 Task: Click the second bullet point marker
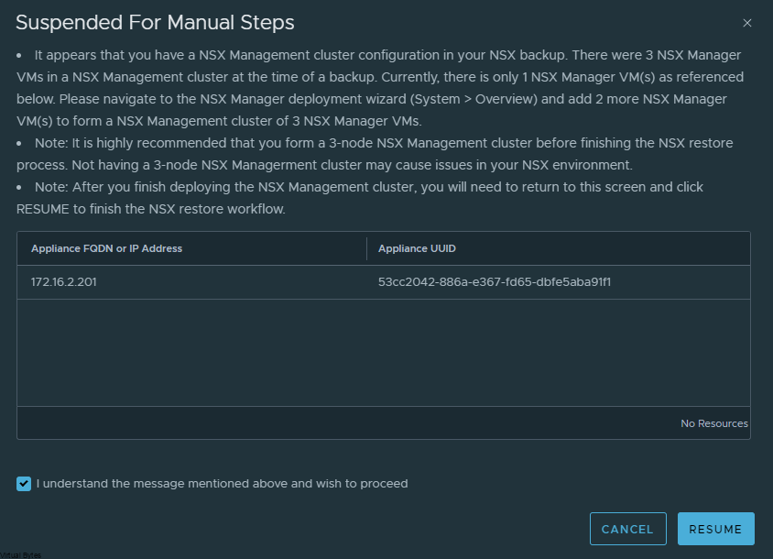(x=19, y=144)
